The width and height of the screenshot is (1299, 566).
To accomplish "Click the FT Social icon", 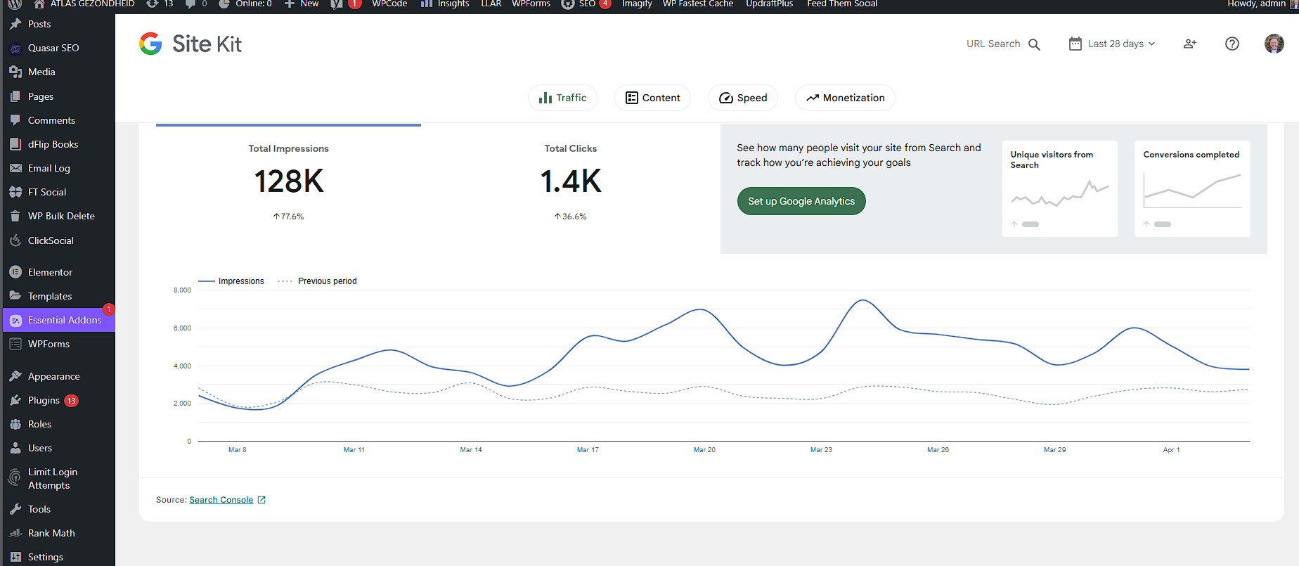I will [x=15, y=192].
